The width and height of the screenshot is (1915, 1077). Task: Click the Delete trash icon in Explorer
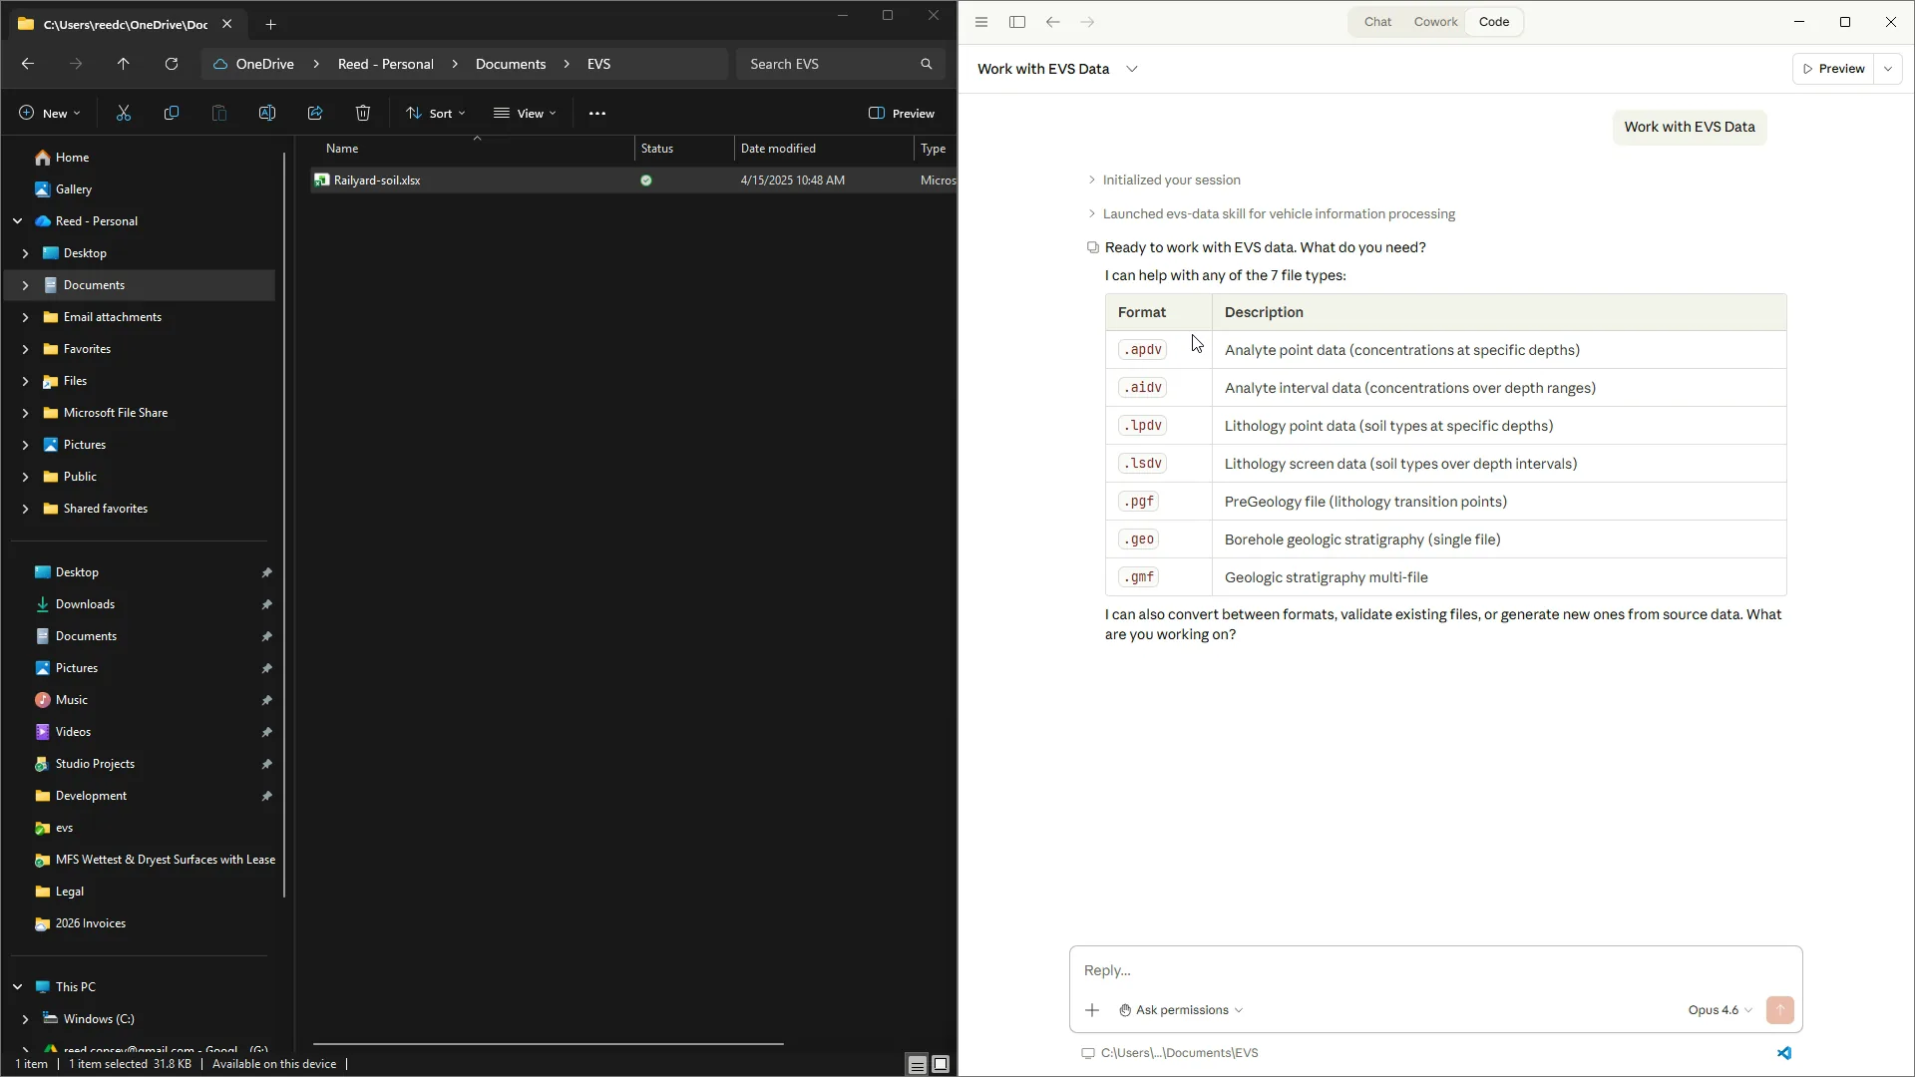click(x=363, y=114)
